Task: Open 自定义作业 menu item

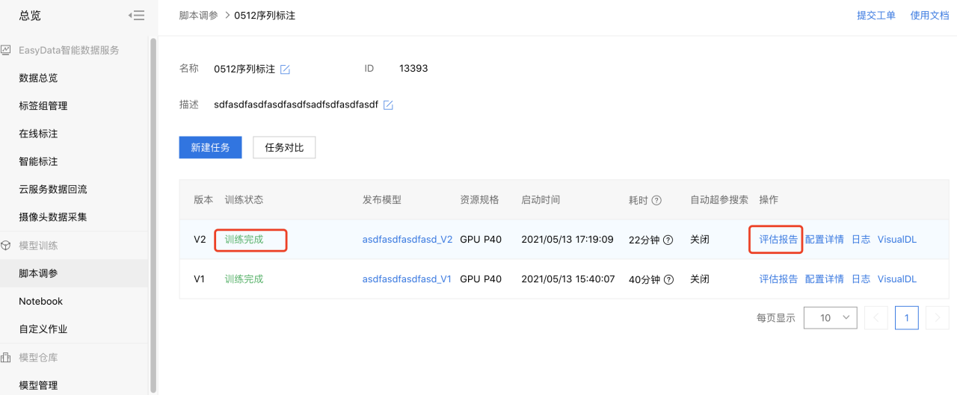Action: [x=43, y=329]
